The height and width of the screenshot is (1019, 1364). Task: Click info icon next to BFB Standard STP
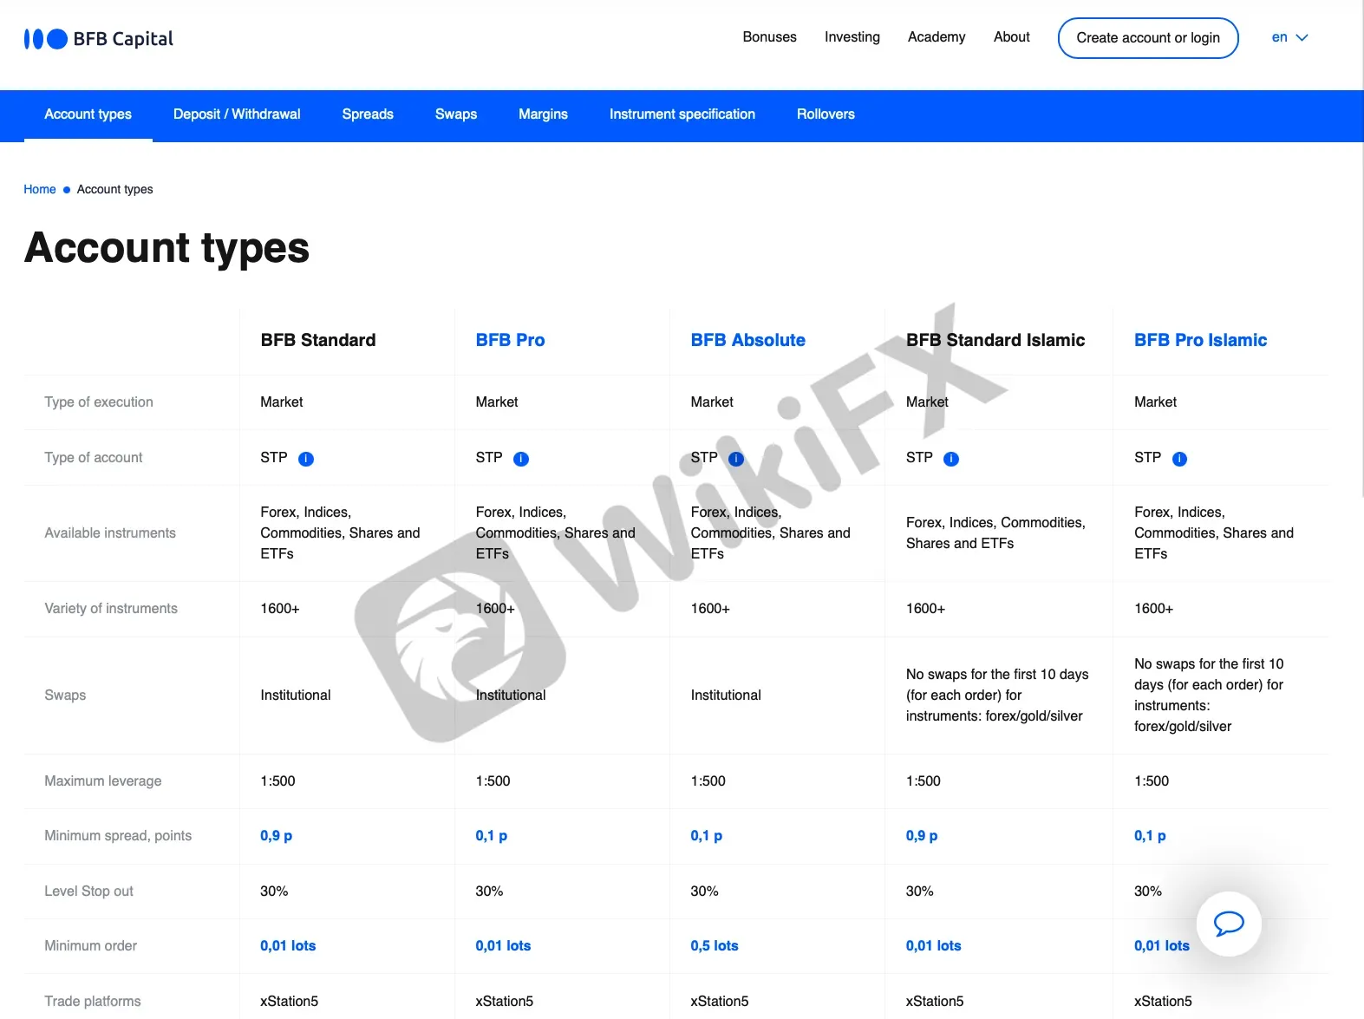coord(306,459)
